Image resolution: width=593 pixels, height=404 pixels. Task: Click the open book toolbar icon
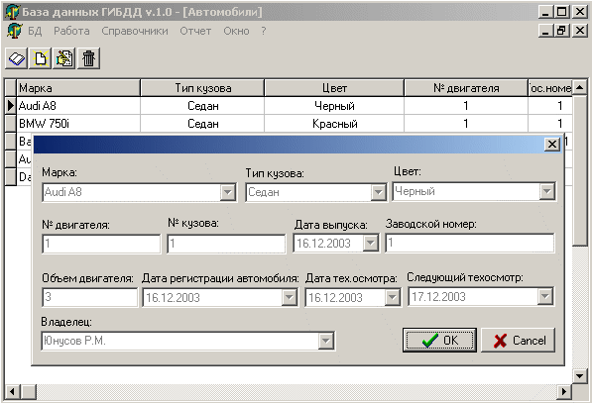(16, 58)
